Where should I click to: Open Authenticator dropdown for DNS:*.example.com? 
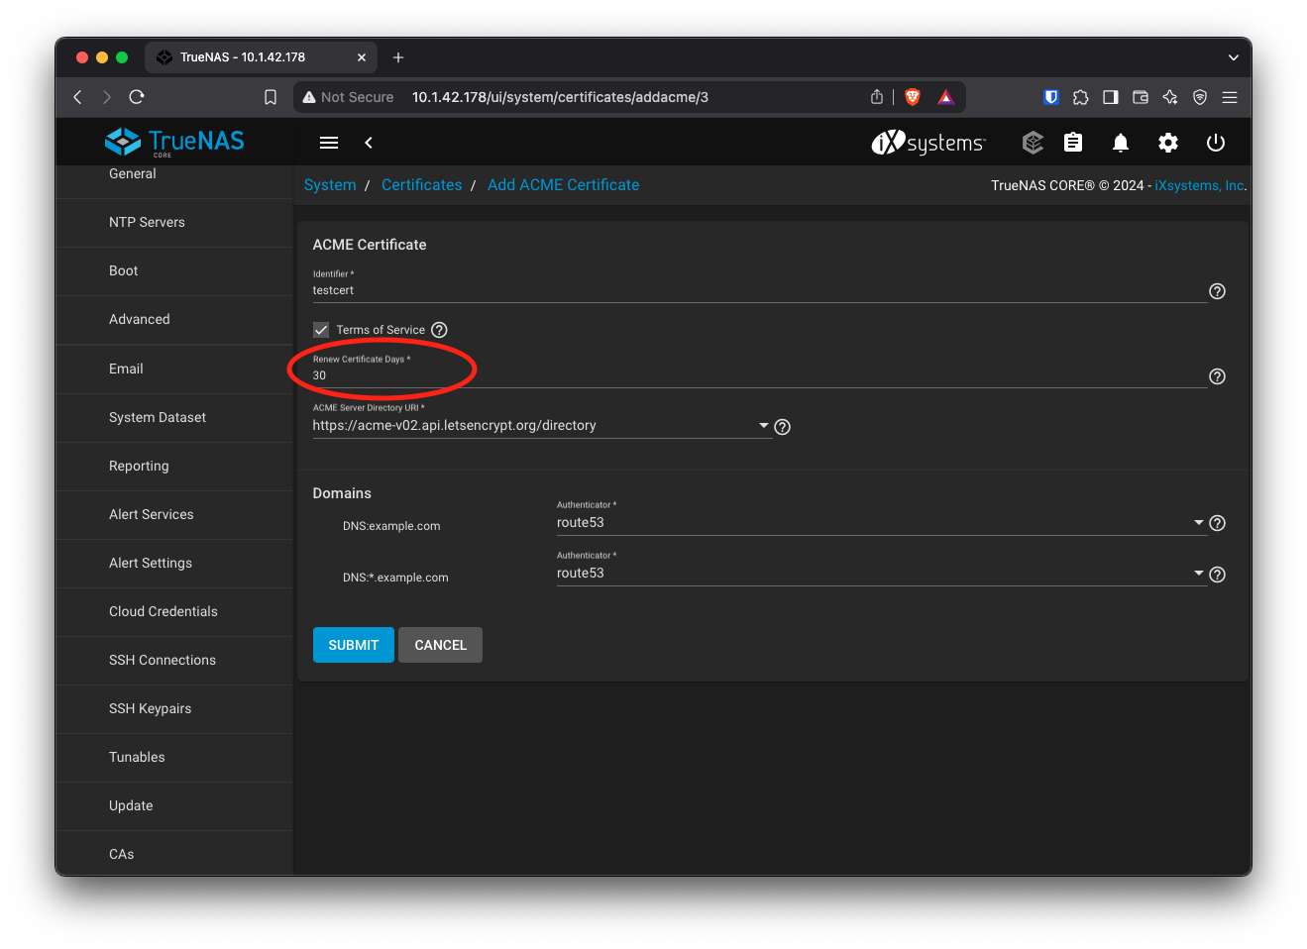pos(880,574)
